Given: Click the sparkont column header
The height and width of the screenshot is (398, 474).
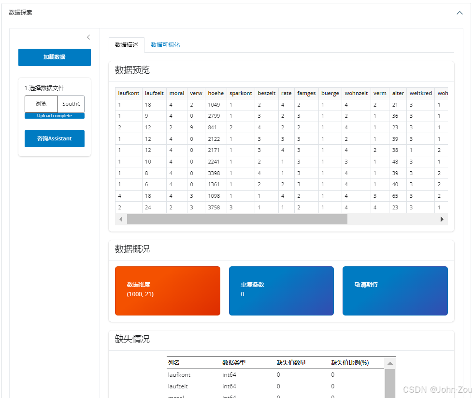Looking at the screenshot, I should (x=241, y=93).
